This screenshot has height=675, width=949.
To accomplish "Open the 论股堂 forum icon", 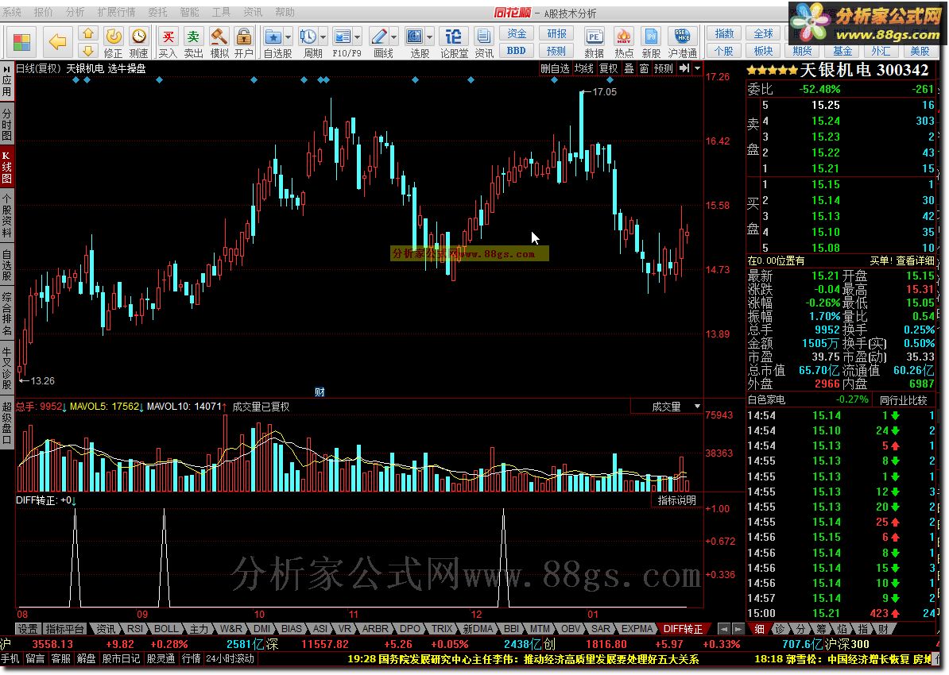I will click(x=453, y=42).
